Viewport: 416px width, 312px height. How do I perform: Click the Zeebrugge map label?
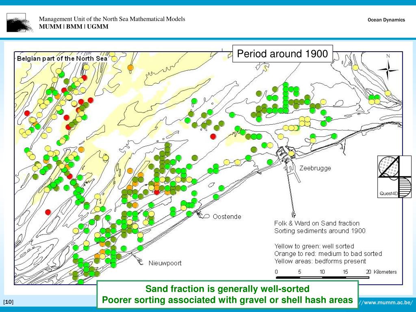(315, 168)
